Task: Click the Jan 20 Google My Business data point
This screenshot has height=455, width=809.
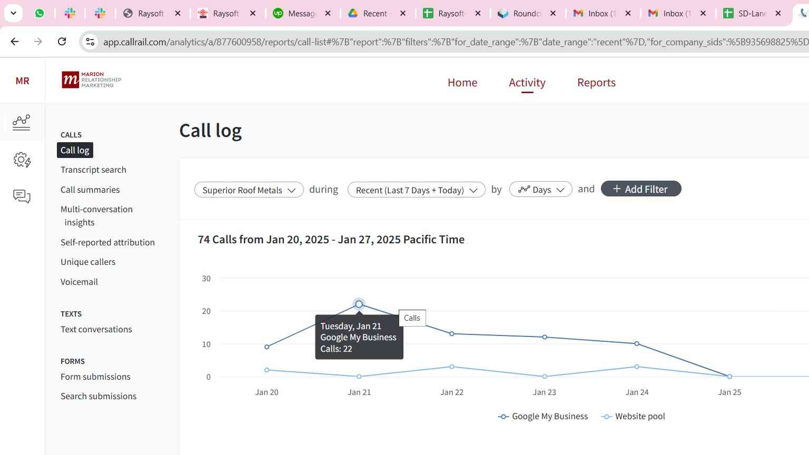Action: pyautogui.click(x=267, y=347)
